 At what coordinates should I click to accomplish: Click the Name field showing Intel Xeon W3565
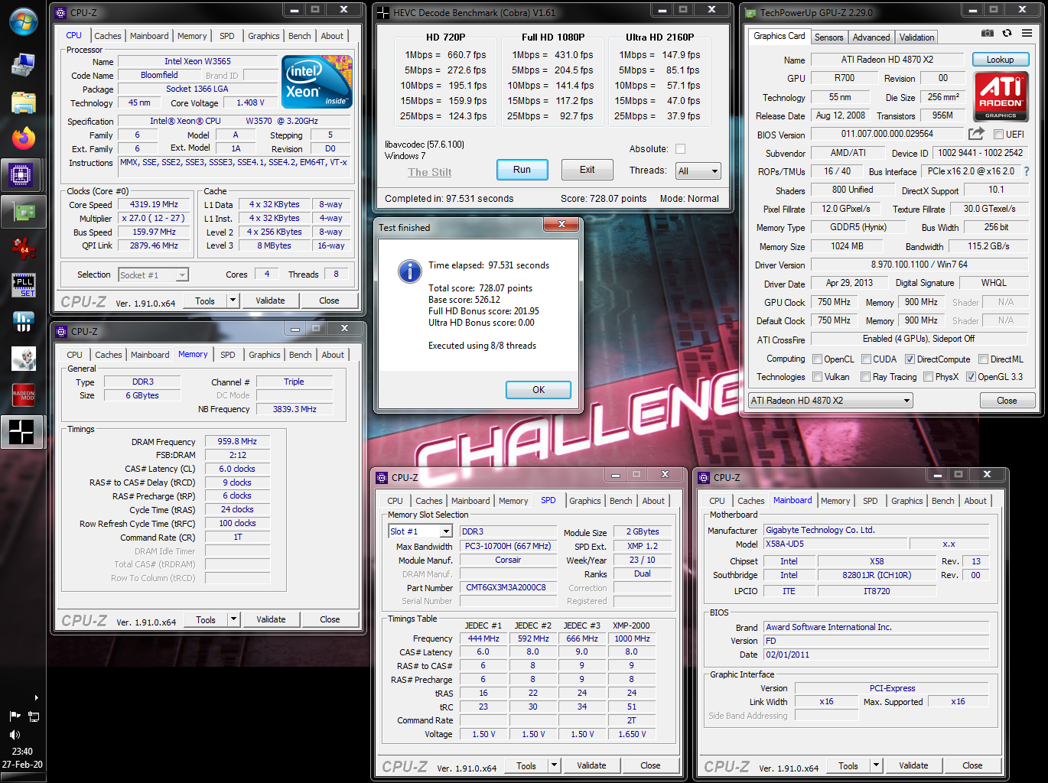197,61
